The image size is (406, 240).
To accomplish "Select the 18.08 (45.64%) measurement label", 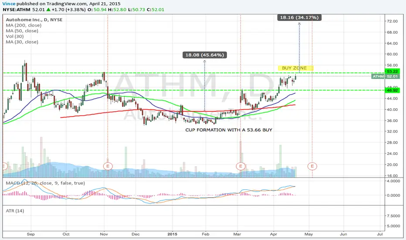I will (x=205, y=55).
